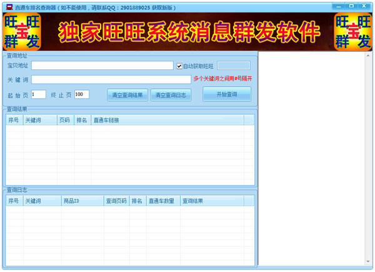Click the 查询页码 column header in log

(116, 201)
